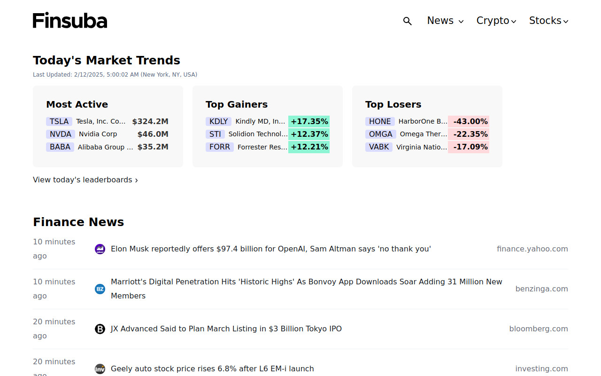Open the Elon Musk OpenAI offer article

tap(271, 249)
